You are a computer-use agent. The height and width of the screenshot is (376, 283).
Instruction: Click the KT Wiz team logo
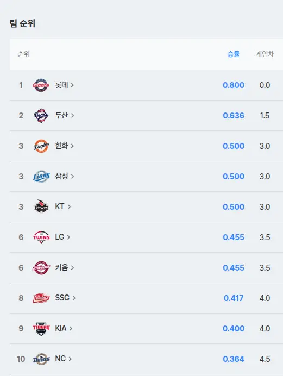[x=41, y=206]
